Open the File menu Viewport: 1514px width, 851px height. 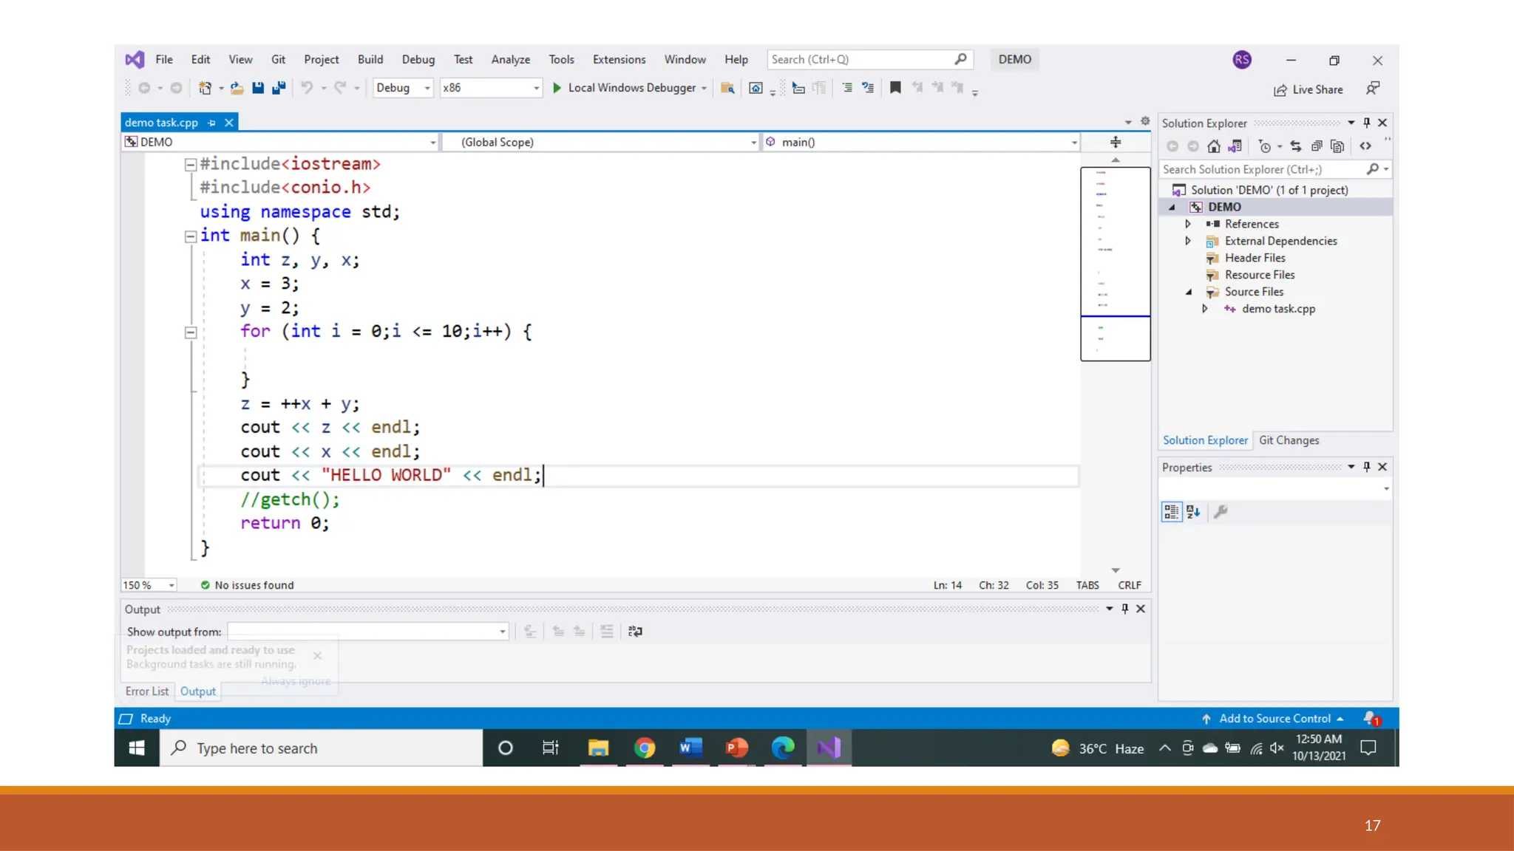click(x=164, y=59)
